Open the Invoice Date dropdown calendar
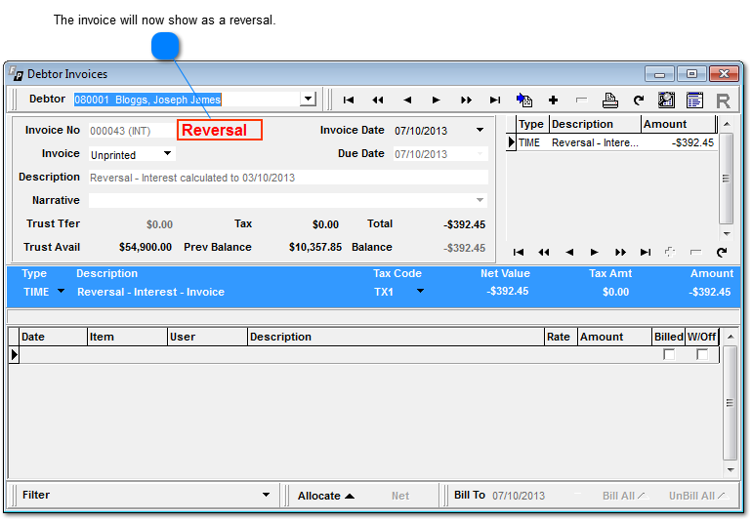The height and width of the screenshot is (521, 752). tap(480, 130)
